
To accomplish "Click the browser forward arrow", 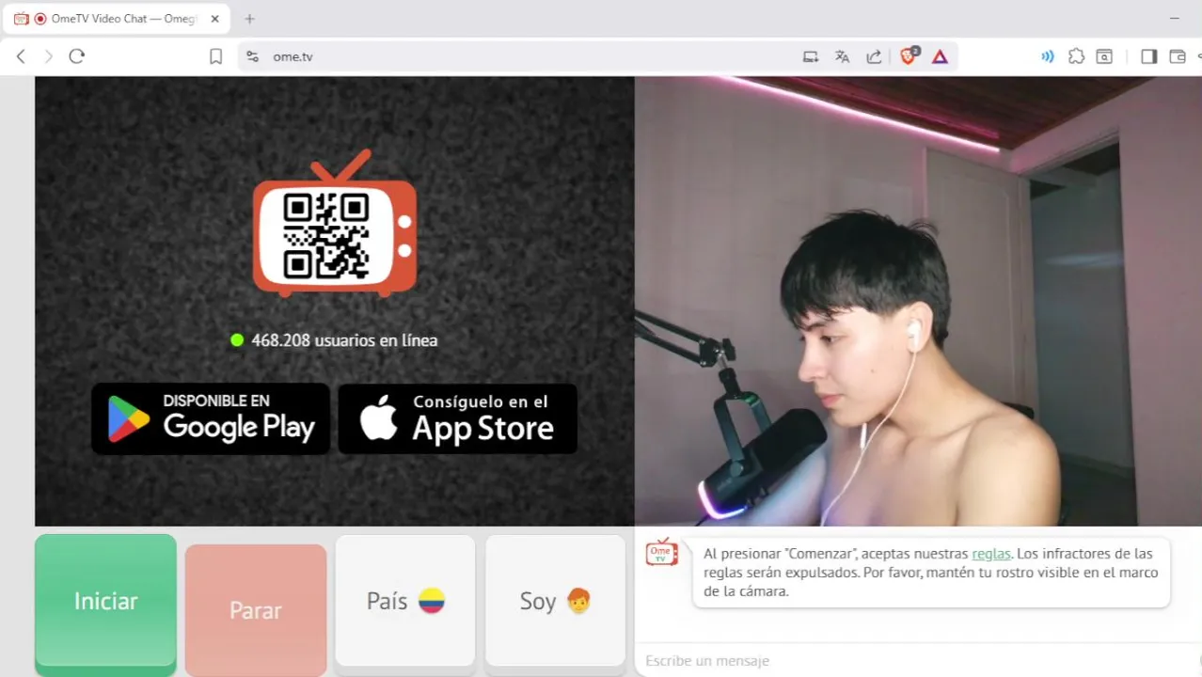I will 49,56.
